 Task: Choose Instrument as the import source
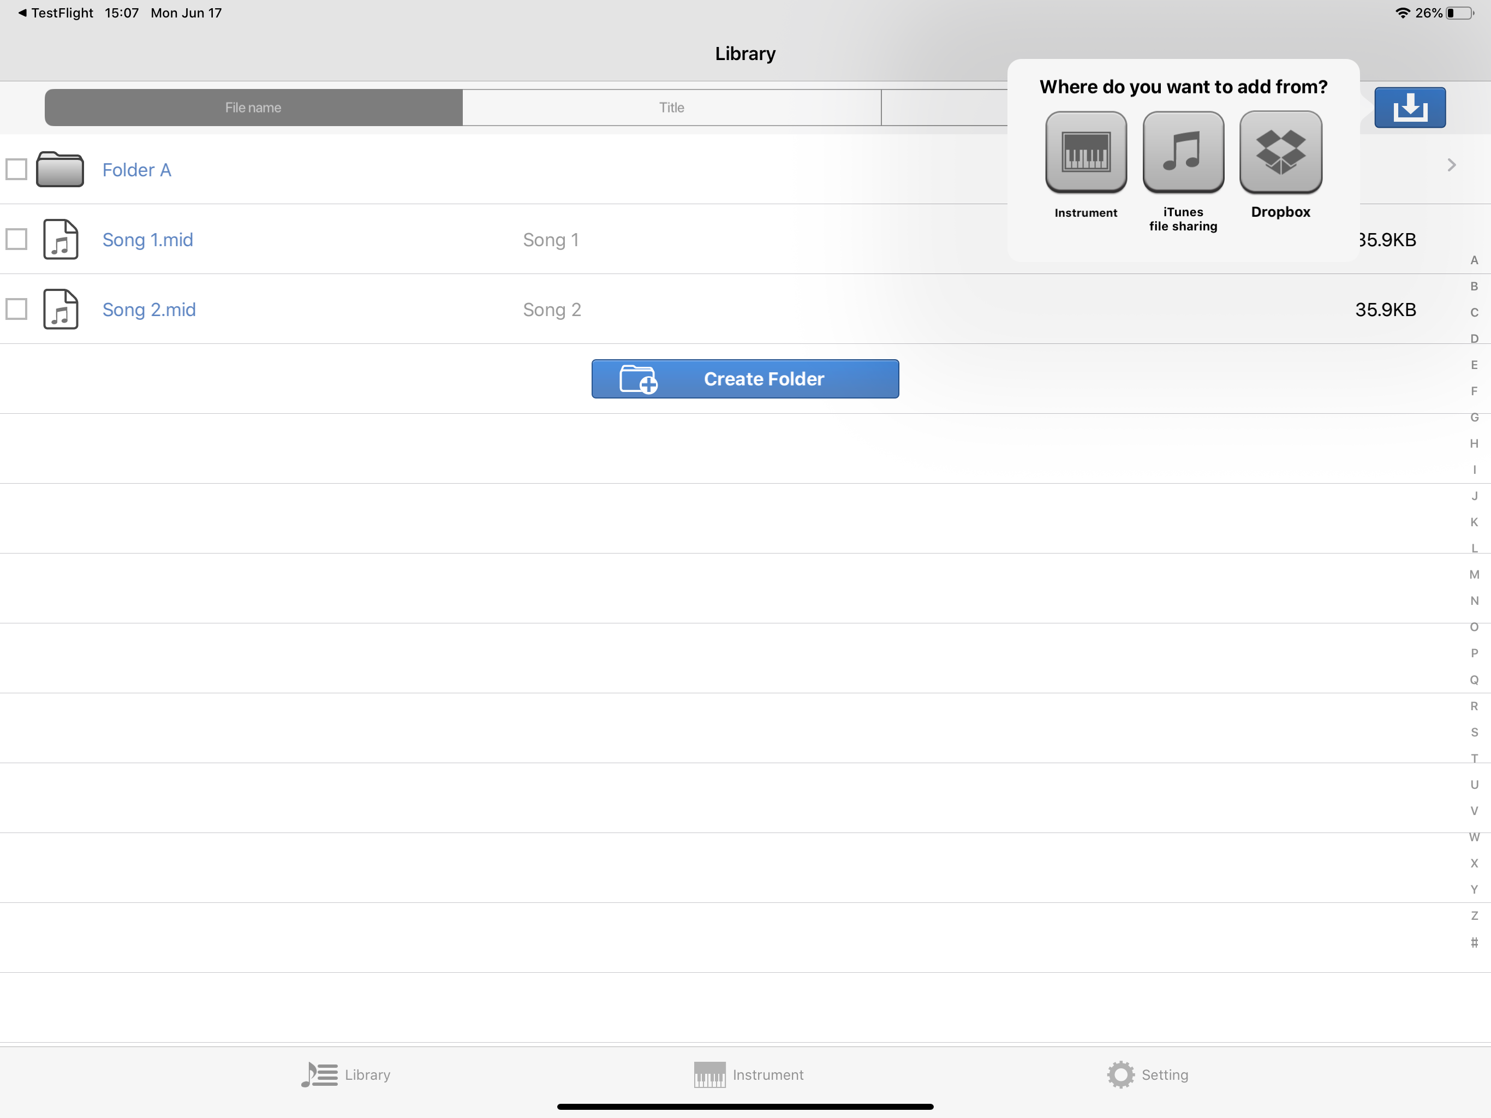[x=1086, y=152]
